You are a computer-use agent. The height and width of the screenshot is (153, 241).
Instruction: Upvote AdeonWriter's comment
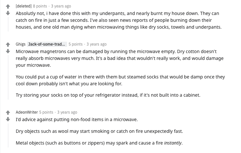[x=8, y=113]
